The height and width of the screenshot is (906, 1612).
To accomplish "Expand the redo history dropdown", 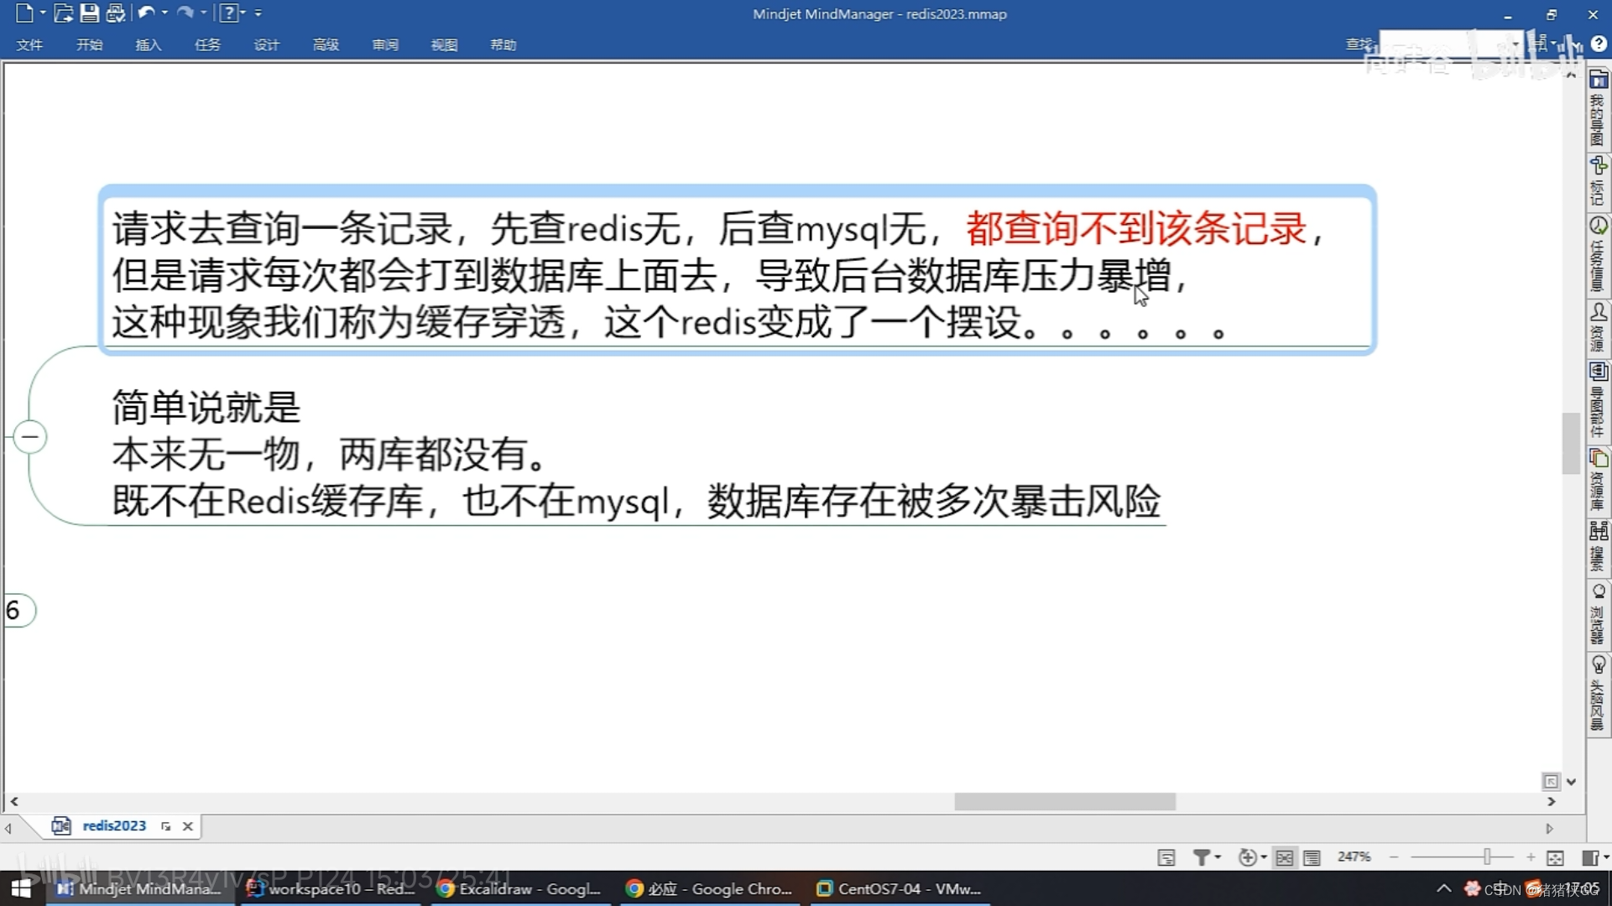I will pos(204,13).
